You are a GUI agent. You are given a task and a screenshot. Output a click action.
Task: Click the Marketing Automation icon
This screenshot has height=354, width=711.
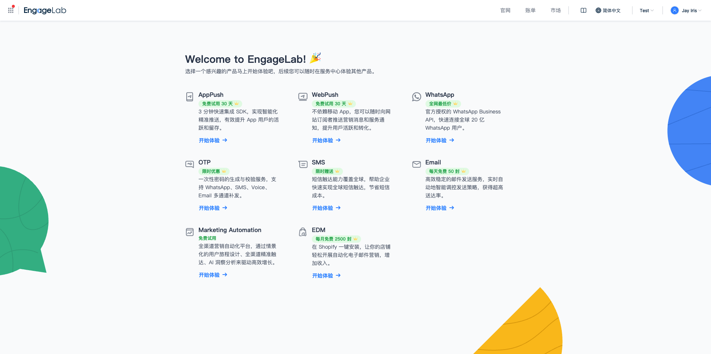coord(190,232)
